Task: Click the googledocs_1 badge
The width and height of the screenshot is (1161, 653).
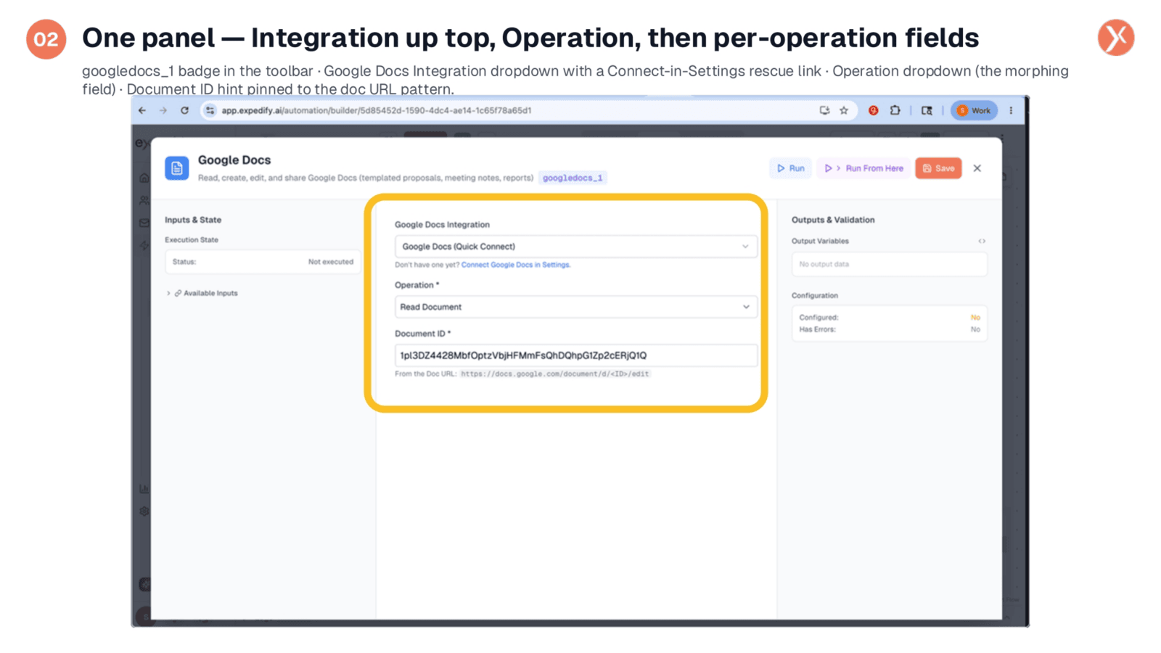Action: click(573, 178)
